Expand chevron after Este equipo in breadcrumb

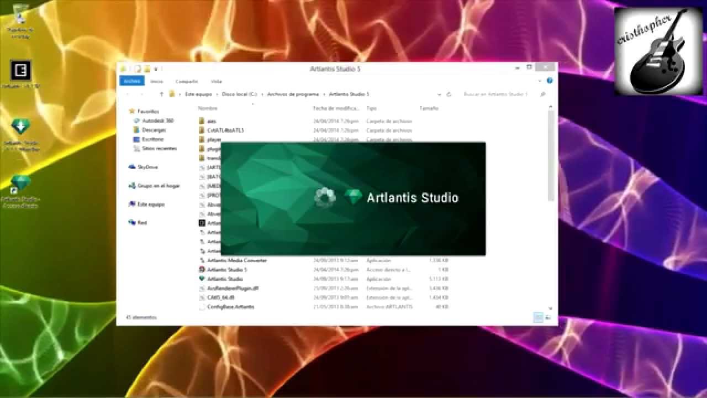[x=217, y=95]
